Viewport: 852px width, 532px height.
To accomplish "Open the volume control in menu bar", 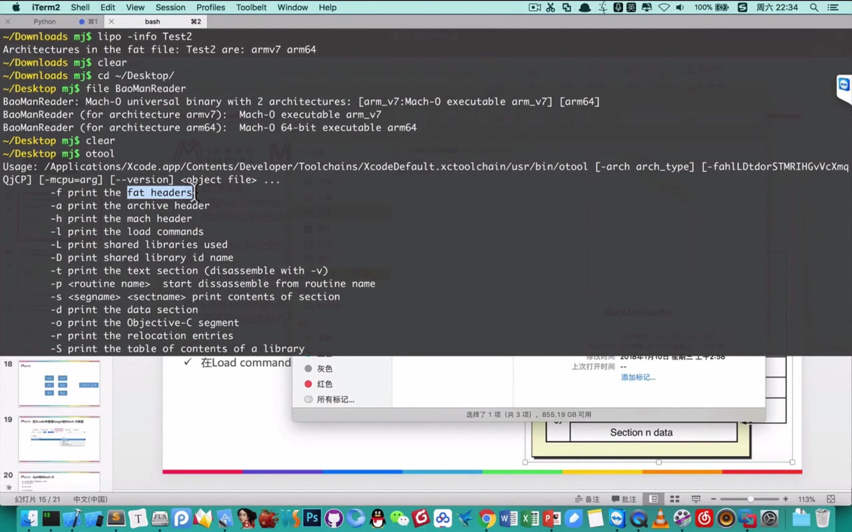I will pos(680,7).
